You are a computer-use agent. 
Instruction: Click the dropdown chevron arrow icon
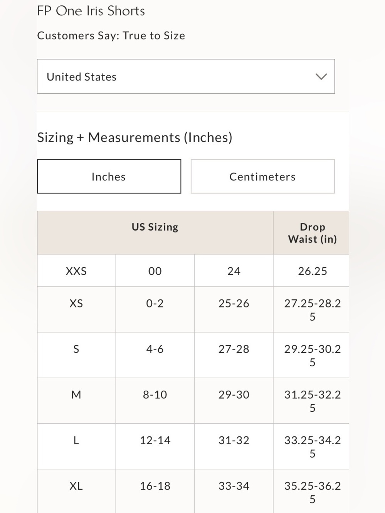[321, 77]
